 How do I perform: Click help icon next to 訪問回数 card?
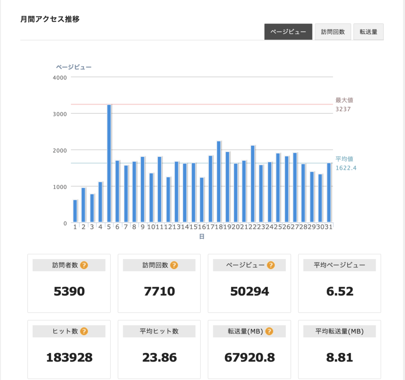click(174, 265)
